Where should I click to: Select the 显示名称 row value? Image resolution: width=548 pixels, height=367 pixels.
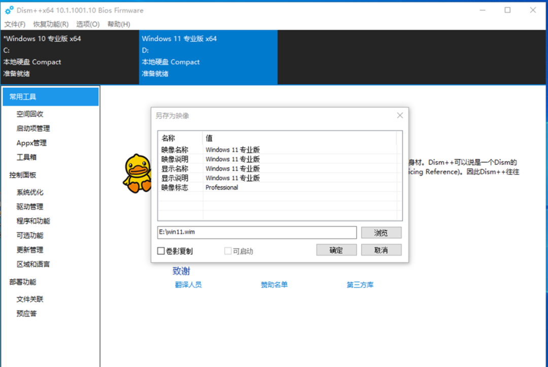[x=232, y=169]
